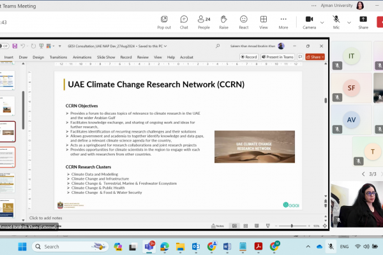Expand the Mic options dropdown arrow
The image size is (383, 255).
(349, 22)
